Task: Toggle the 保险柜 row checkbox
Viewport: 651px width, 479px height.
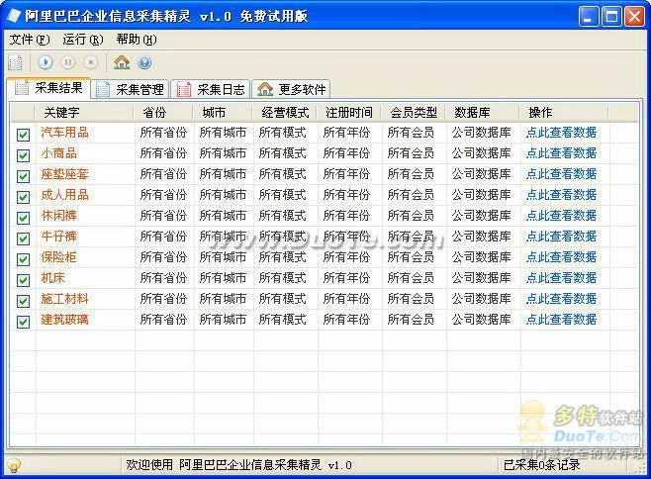Action: click(x=24, y=259)
